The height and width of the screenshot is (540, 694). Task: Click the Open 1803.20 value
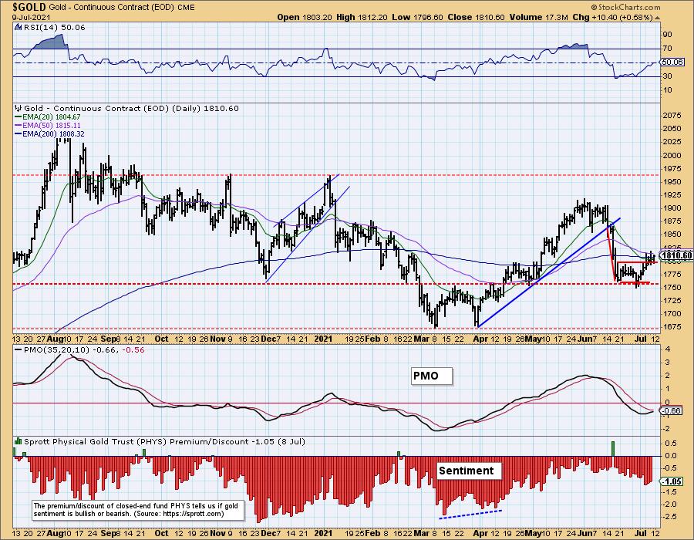coord(304,17)
